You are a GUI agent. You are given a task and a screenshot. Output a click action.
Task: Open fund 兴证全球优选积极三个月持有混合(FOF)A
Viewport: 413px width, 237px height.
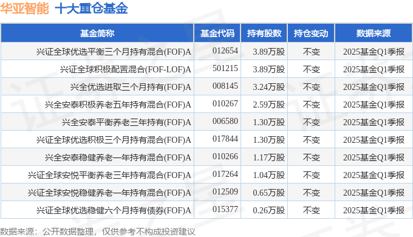114,140
